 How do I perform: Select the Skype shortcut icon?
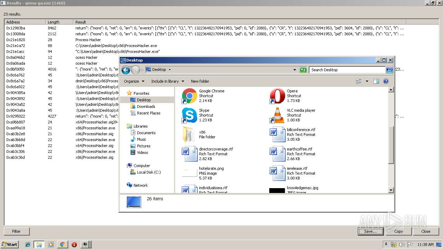point(189,115)
